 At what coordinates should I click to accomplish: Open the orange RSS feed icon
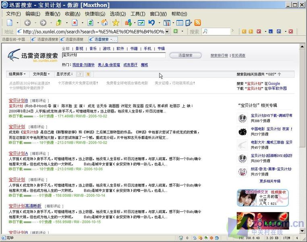(197, 23)
